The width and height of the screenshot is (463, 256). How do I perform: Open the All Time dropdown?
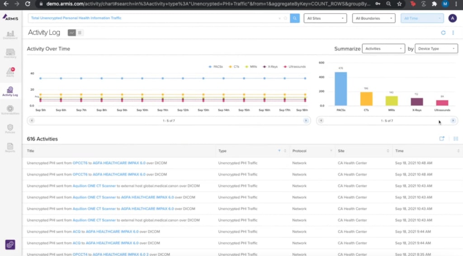click(422, 18)
